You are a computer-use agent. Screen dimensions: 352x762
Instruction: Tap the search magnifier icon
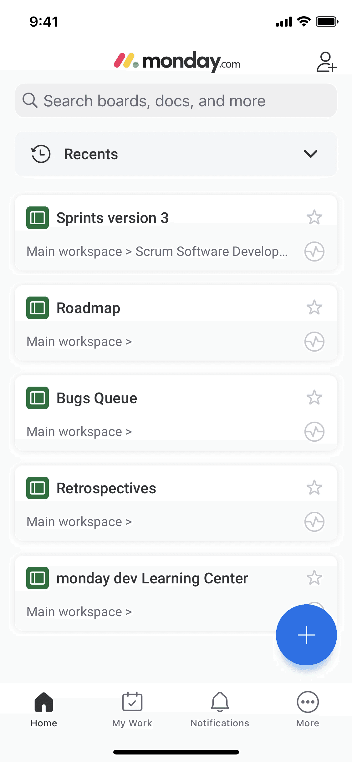pos(30,100)
